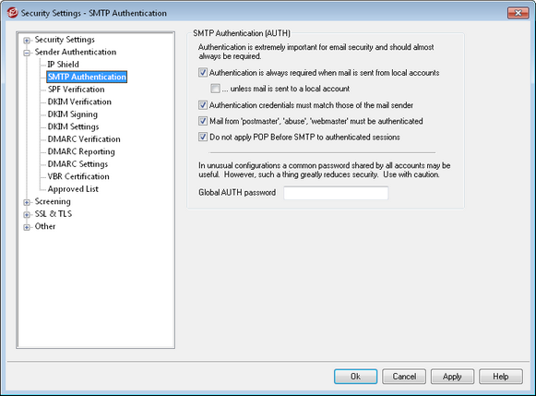Toggle postmaster, abuse, webmaster authentication checkbox
The width and height of the screenshot is (536, 396).
(203, 121)
